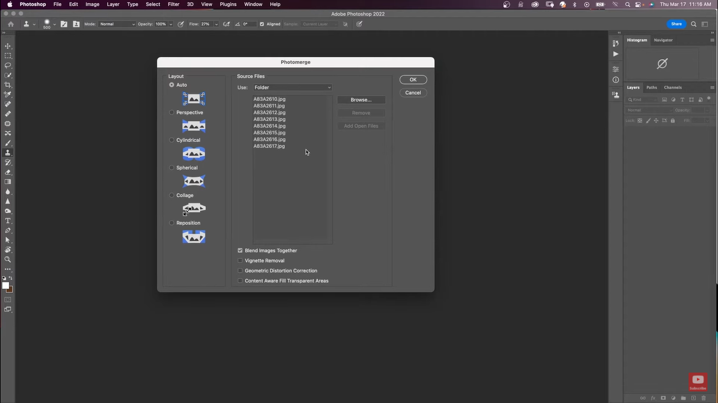The image size is (718, 403).
Task: Select the Crop tool
Action: 8,85
